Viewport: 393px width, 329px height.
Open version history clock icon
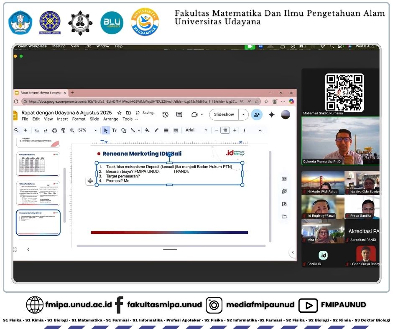(165, 115)
